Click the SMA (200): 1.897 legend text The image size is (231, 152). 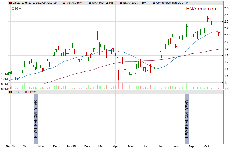click(135, 3)
